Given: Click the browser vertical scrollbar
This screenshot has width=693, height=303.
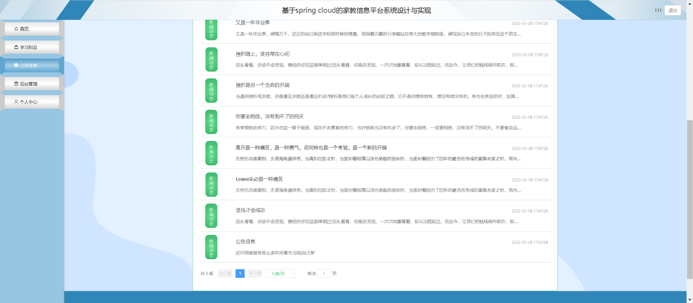Looking at the screenshot, I should click(x=689, y=199).
